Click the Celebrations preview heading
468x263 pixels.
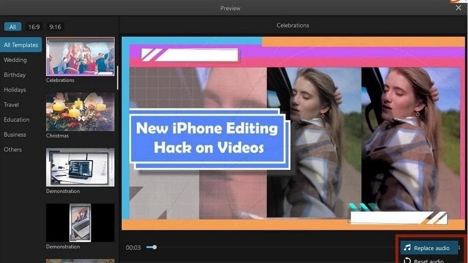(292, 25)
